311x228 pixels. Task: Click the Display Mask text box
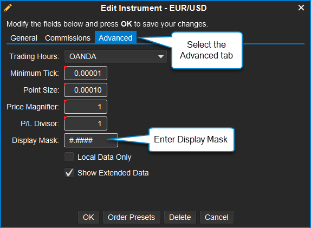(x=91, y=140)
